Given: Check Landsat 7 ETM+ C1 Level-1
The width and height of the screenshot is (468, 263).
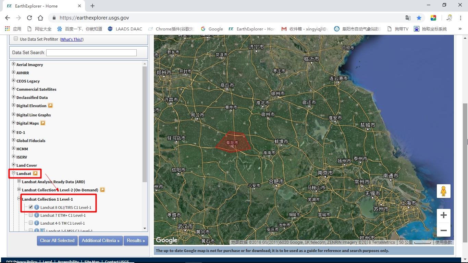Looking at the screenshot, I should coord(31,215).
